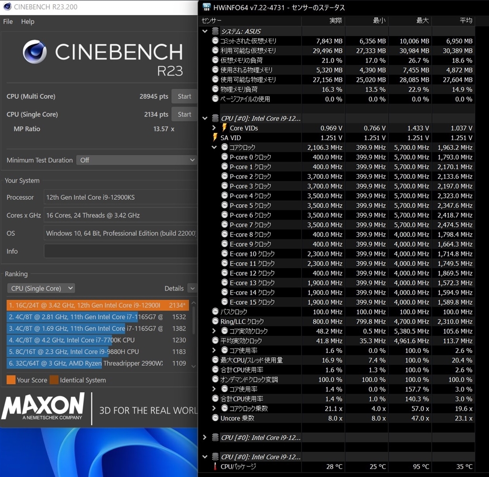Expand the lower コア使用率 row showing 157.7 %
489x477 pixels.
click(x=214, y=389)
